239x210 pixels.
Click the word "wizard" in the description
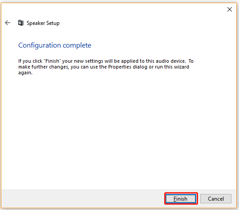point(182,67)
